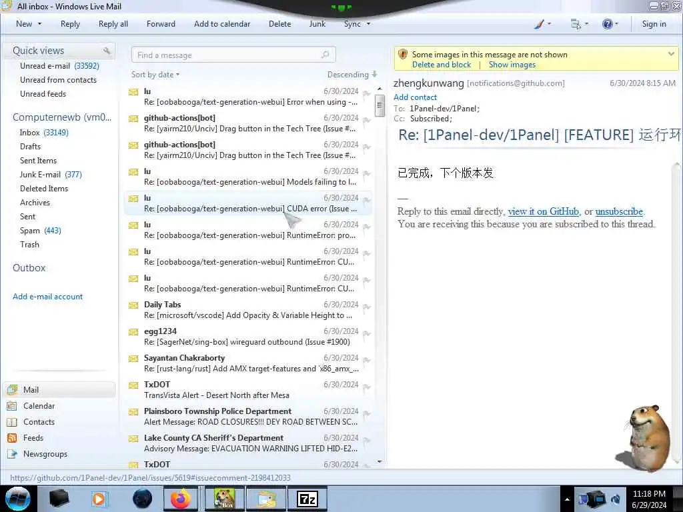Switch to the Feeds view
The image size is (683, 512).
click(x=25, y=438)
